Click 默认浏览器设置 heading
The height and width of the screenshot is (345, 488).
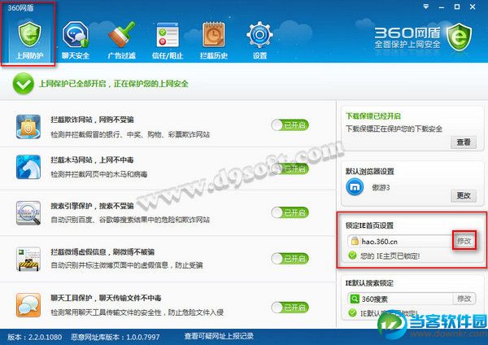(x=370, y=171)
